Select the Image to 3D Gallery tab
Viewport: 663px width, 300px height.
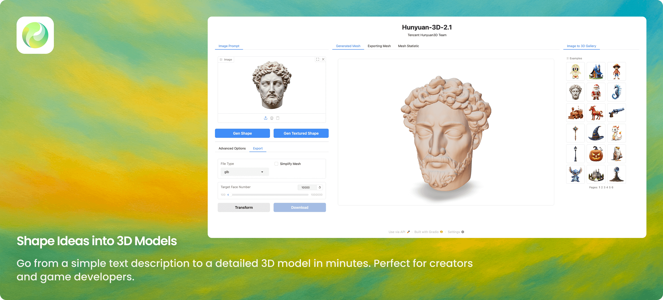pyautogui.click(x=581, y=46)
